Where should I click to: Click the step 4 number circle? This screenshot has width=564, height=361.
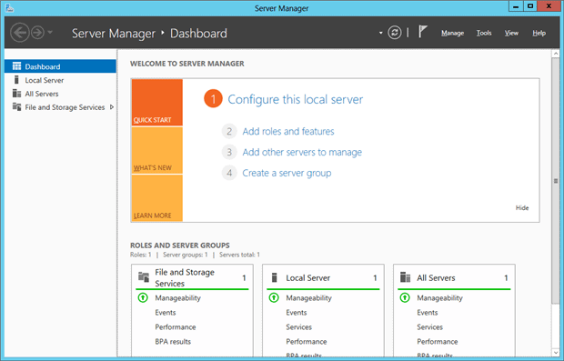tap(229, 173)
